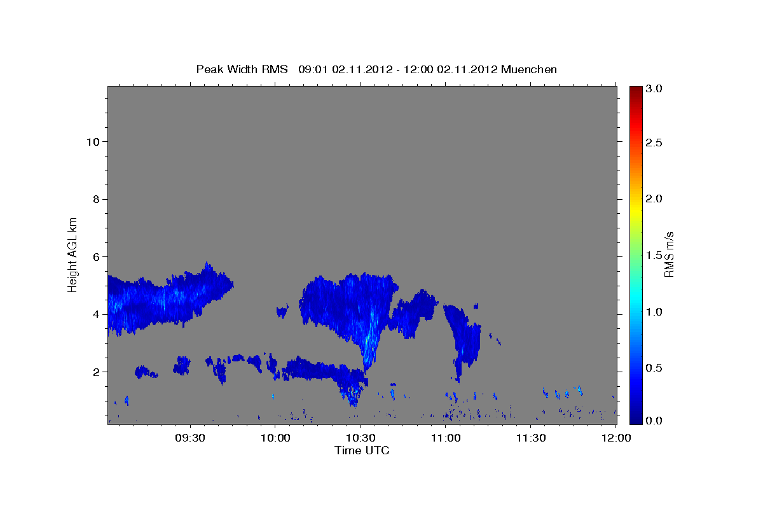
Task: Click the 10:00 time tick label
Action: (275, 438)
